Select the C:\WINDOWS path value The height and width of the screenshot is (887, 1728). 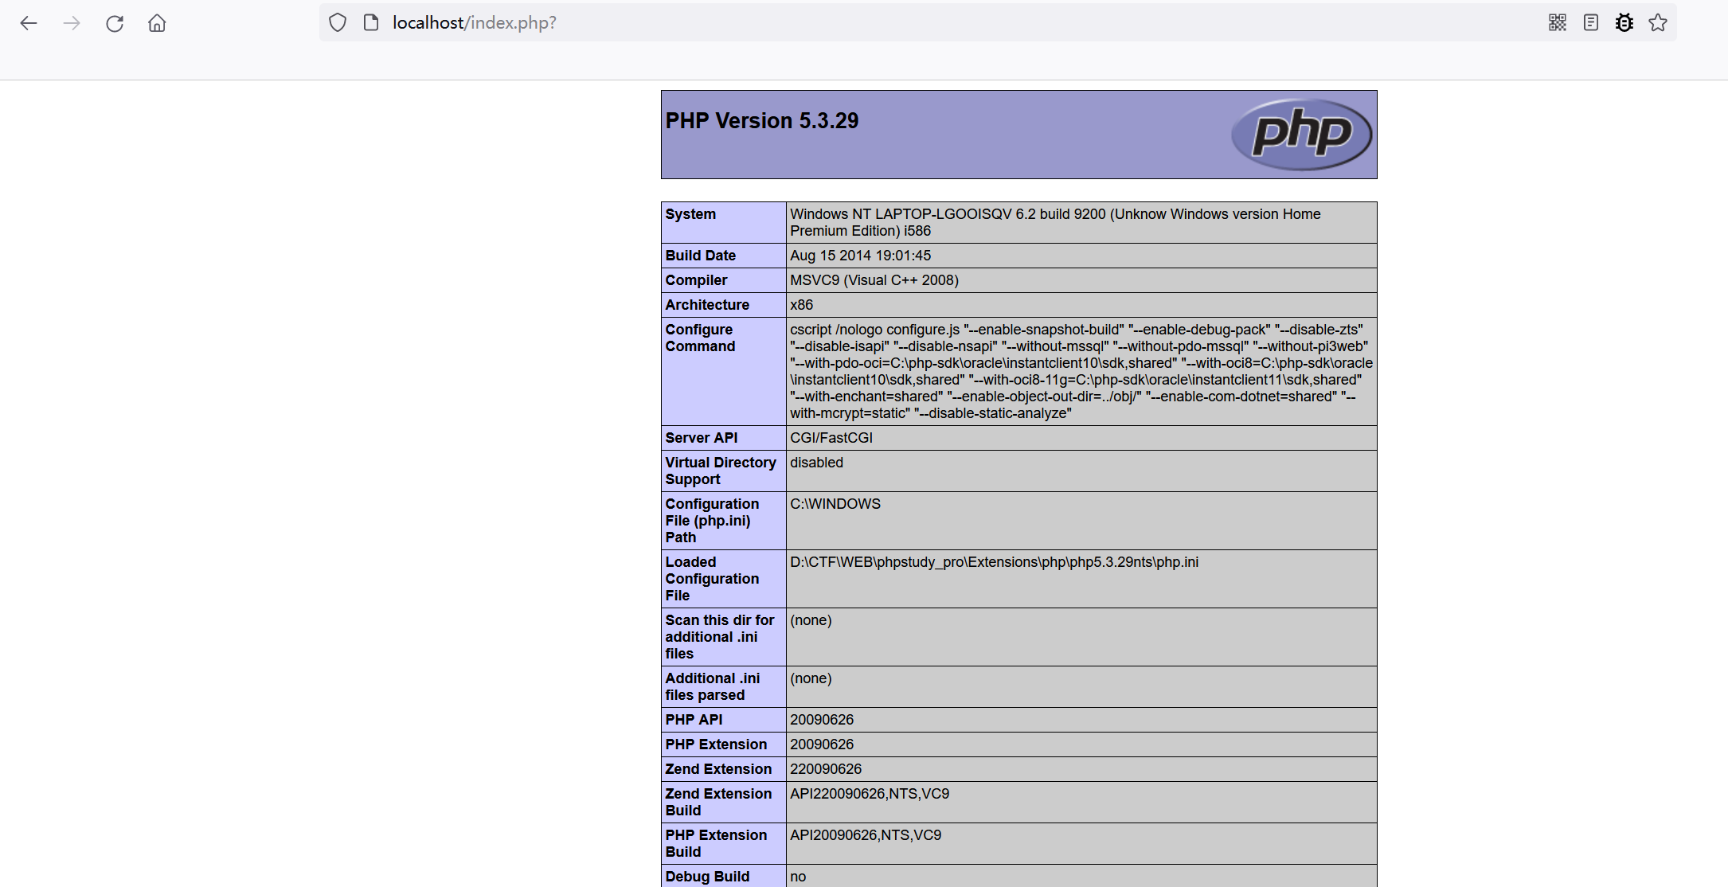click(x=835, y=504)
